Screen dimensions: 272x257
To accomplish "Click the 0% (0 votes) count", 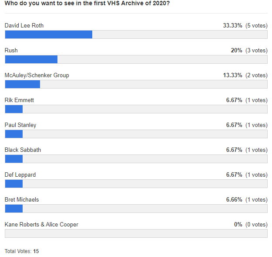I will click(x=250, y=225).
